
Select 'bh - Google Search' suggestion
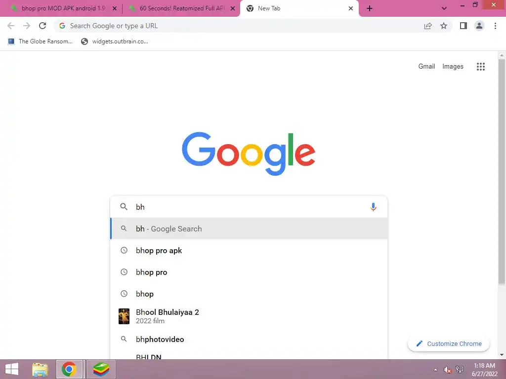coord(249,229)
